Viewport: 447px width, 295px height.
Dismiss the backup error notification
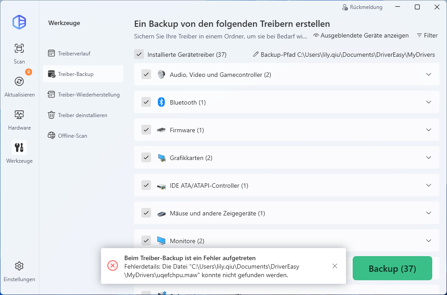click(335, 266)
